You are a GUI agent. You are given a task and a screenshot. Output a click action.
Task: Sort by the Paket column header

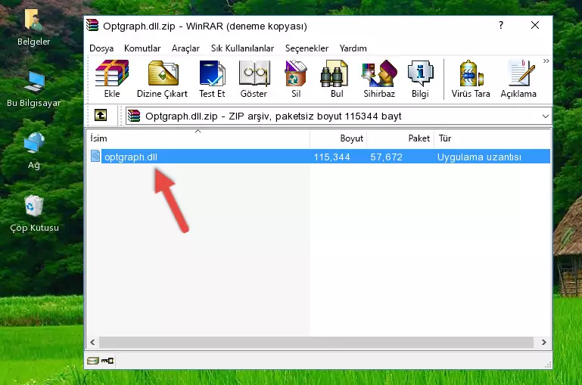[x=400, y=138]
